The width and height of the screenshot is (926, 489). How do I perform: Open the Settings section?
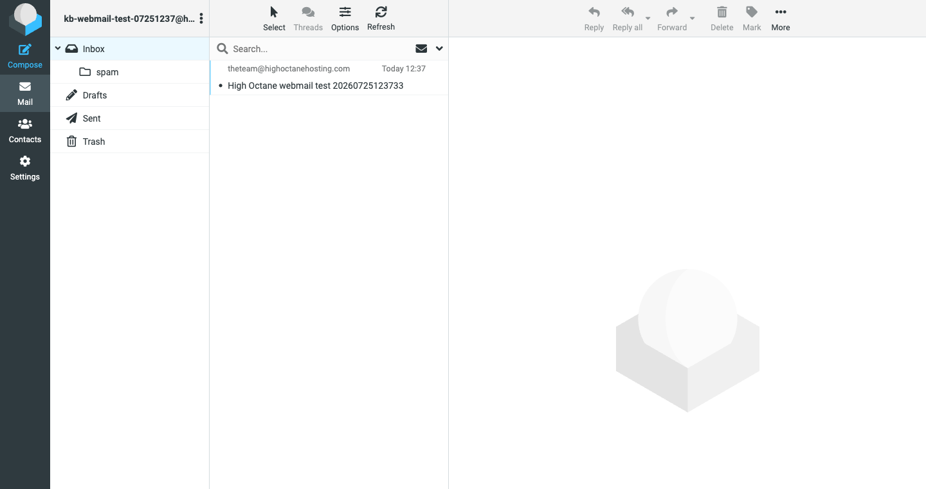(25, 168)
